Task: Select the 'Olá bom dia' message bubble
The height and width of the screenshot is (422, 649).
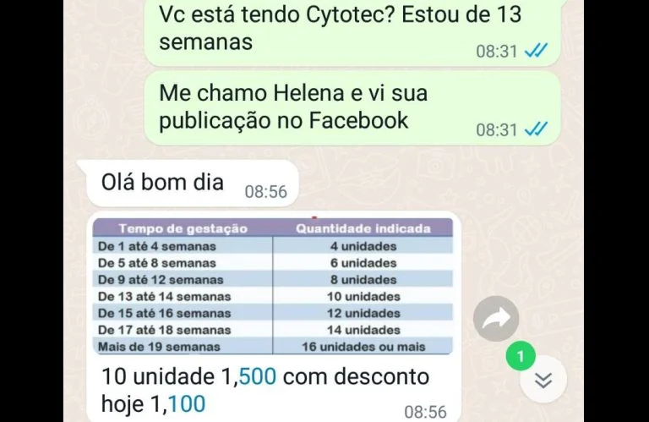Action: [x=189, y=183]
